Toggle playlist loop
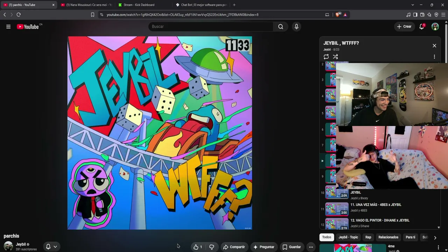This screenshot has height=252, width=448. (x=326, y=57)
